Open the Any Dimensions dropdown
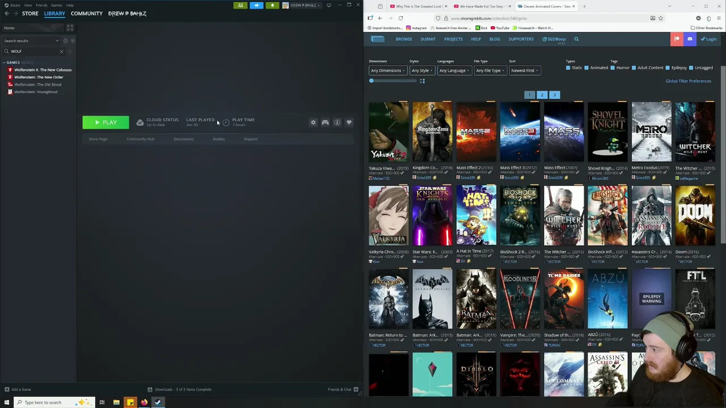Image resolution: width=726 pixels, height=408 pixels. point(387,71)
